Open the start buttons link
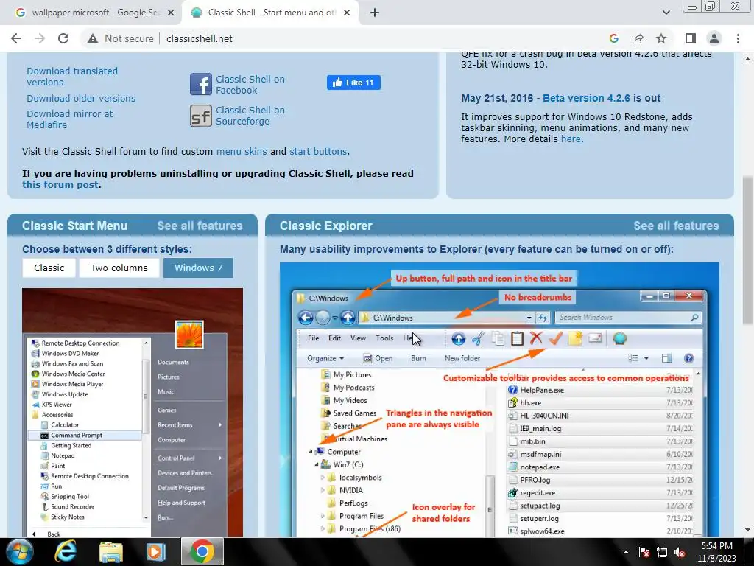The height and width of the screenshot is (566, 754). click(318, 151)
